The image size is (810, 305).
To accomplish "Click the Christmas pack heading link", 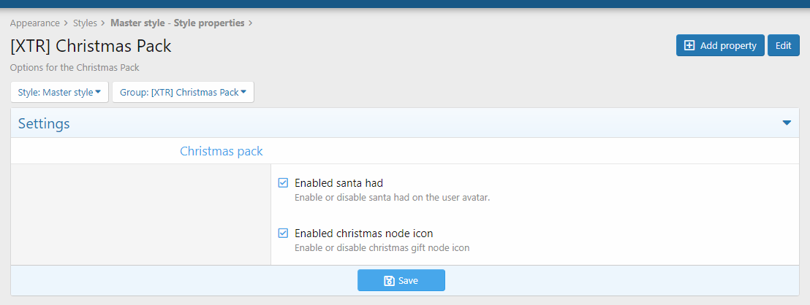I will pyautogui.click(x=221, y=152).
